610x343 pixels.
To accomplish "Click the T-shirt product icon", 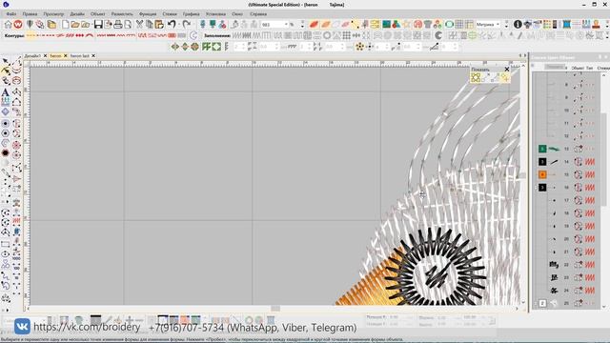I will tap(428, 25).
